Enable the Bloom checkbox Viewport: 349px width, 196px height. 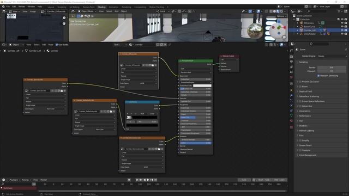[x=300, y=87]
